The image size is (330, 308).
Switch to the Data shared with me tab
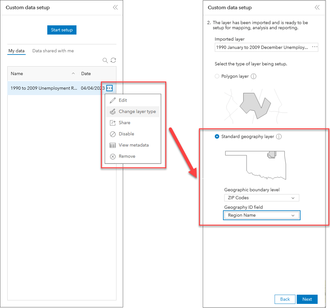pos(53,51)
